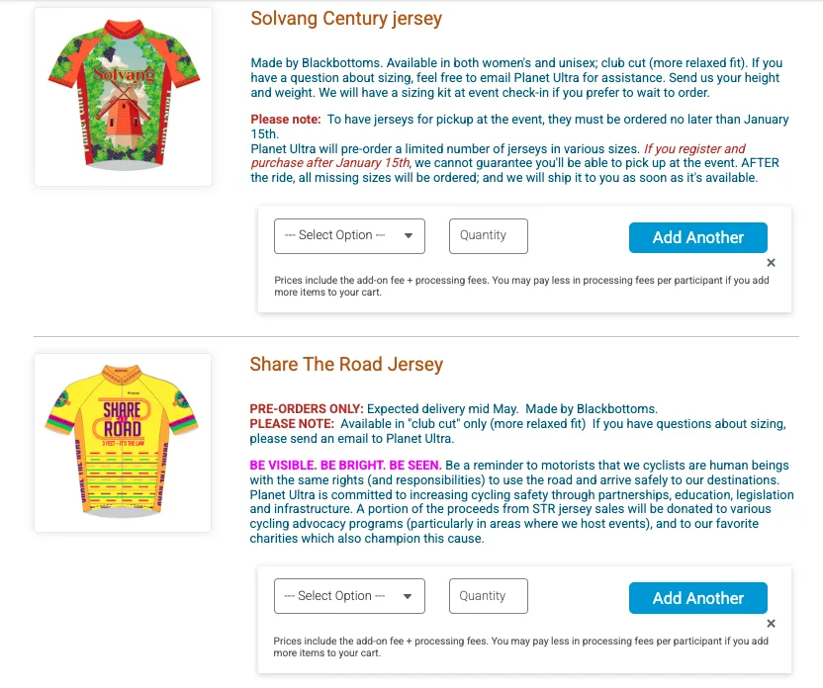Click the processing fees note under Solvang options
Viewport: 823px width, 688px height.
521,287
